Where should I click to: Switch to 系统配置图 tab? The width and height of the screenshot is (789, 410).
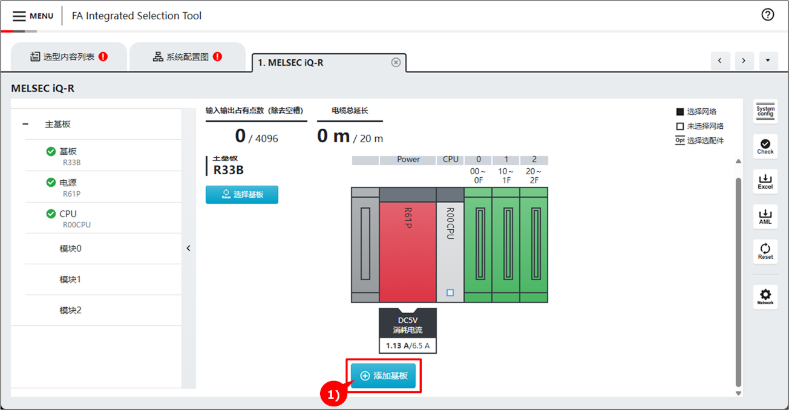[187, 57]
